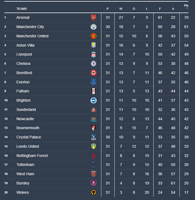195x200 pixels.
Task: Click the Manchester City crest icon
Action: pos(93,27)
